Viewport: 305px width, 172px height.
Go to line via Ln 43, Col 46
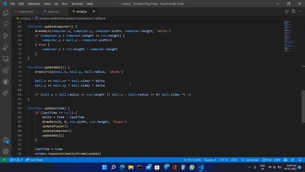coord(193,160)
